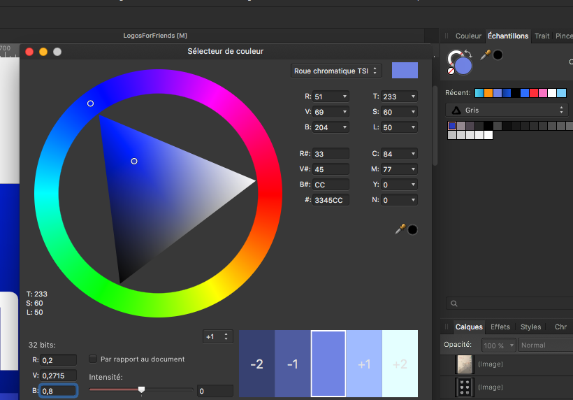Pick the first cyan swatch in Récent

pyautogui.click(x=479, y=93)
